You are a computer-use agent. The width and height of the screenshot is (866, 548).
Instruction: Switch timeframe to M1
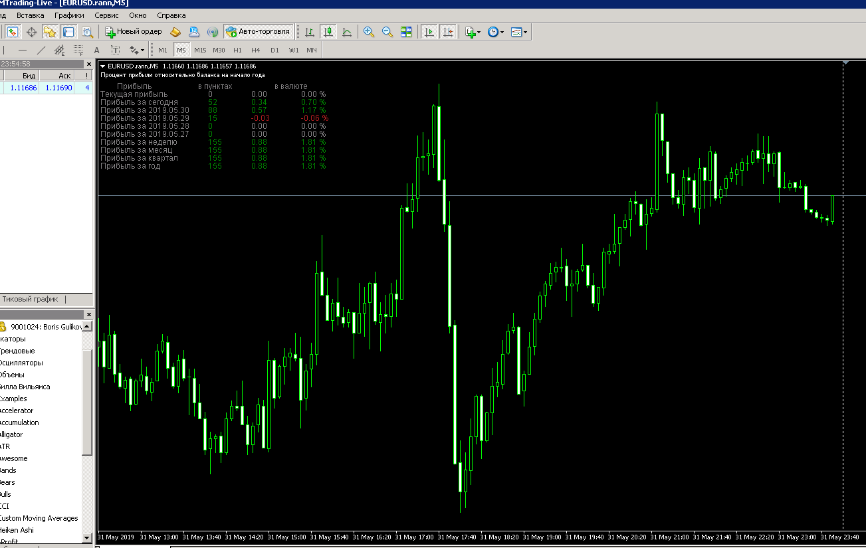(x=163, y=50)
